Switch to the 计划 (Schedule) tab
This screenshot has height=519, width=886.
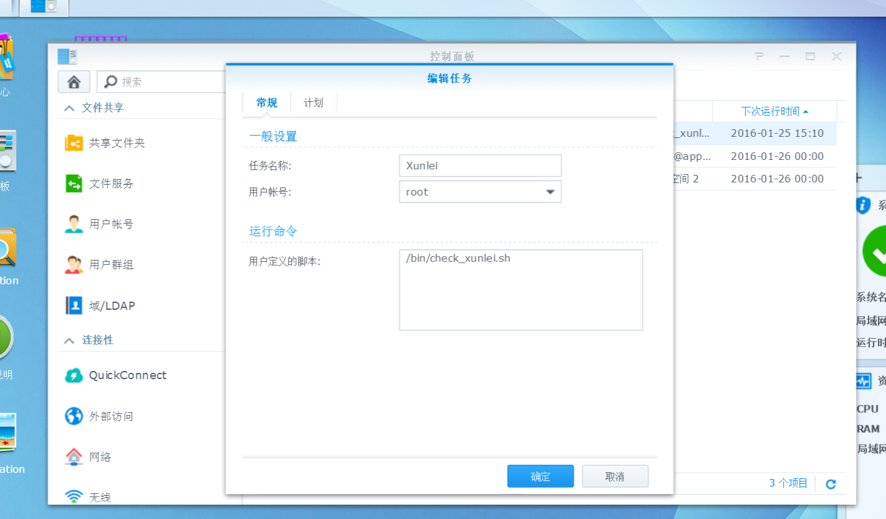pos(313,103)
